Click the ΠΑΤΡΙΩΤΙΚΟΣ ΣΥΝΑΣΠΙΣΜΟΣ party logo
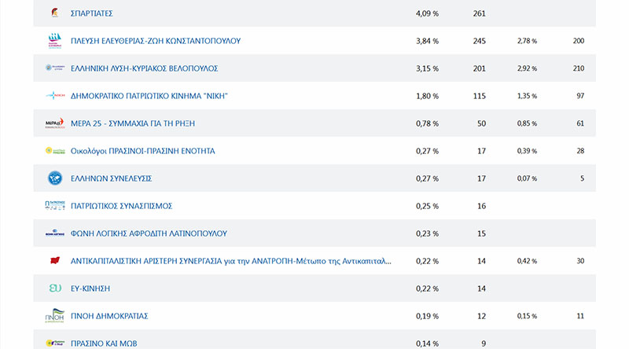The width and height of the screenshot is (629, 349). click(x=53, y=206)
